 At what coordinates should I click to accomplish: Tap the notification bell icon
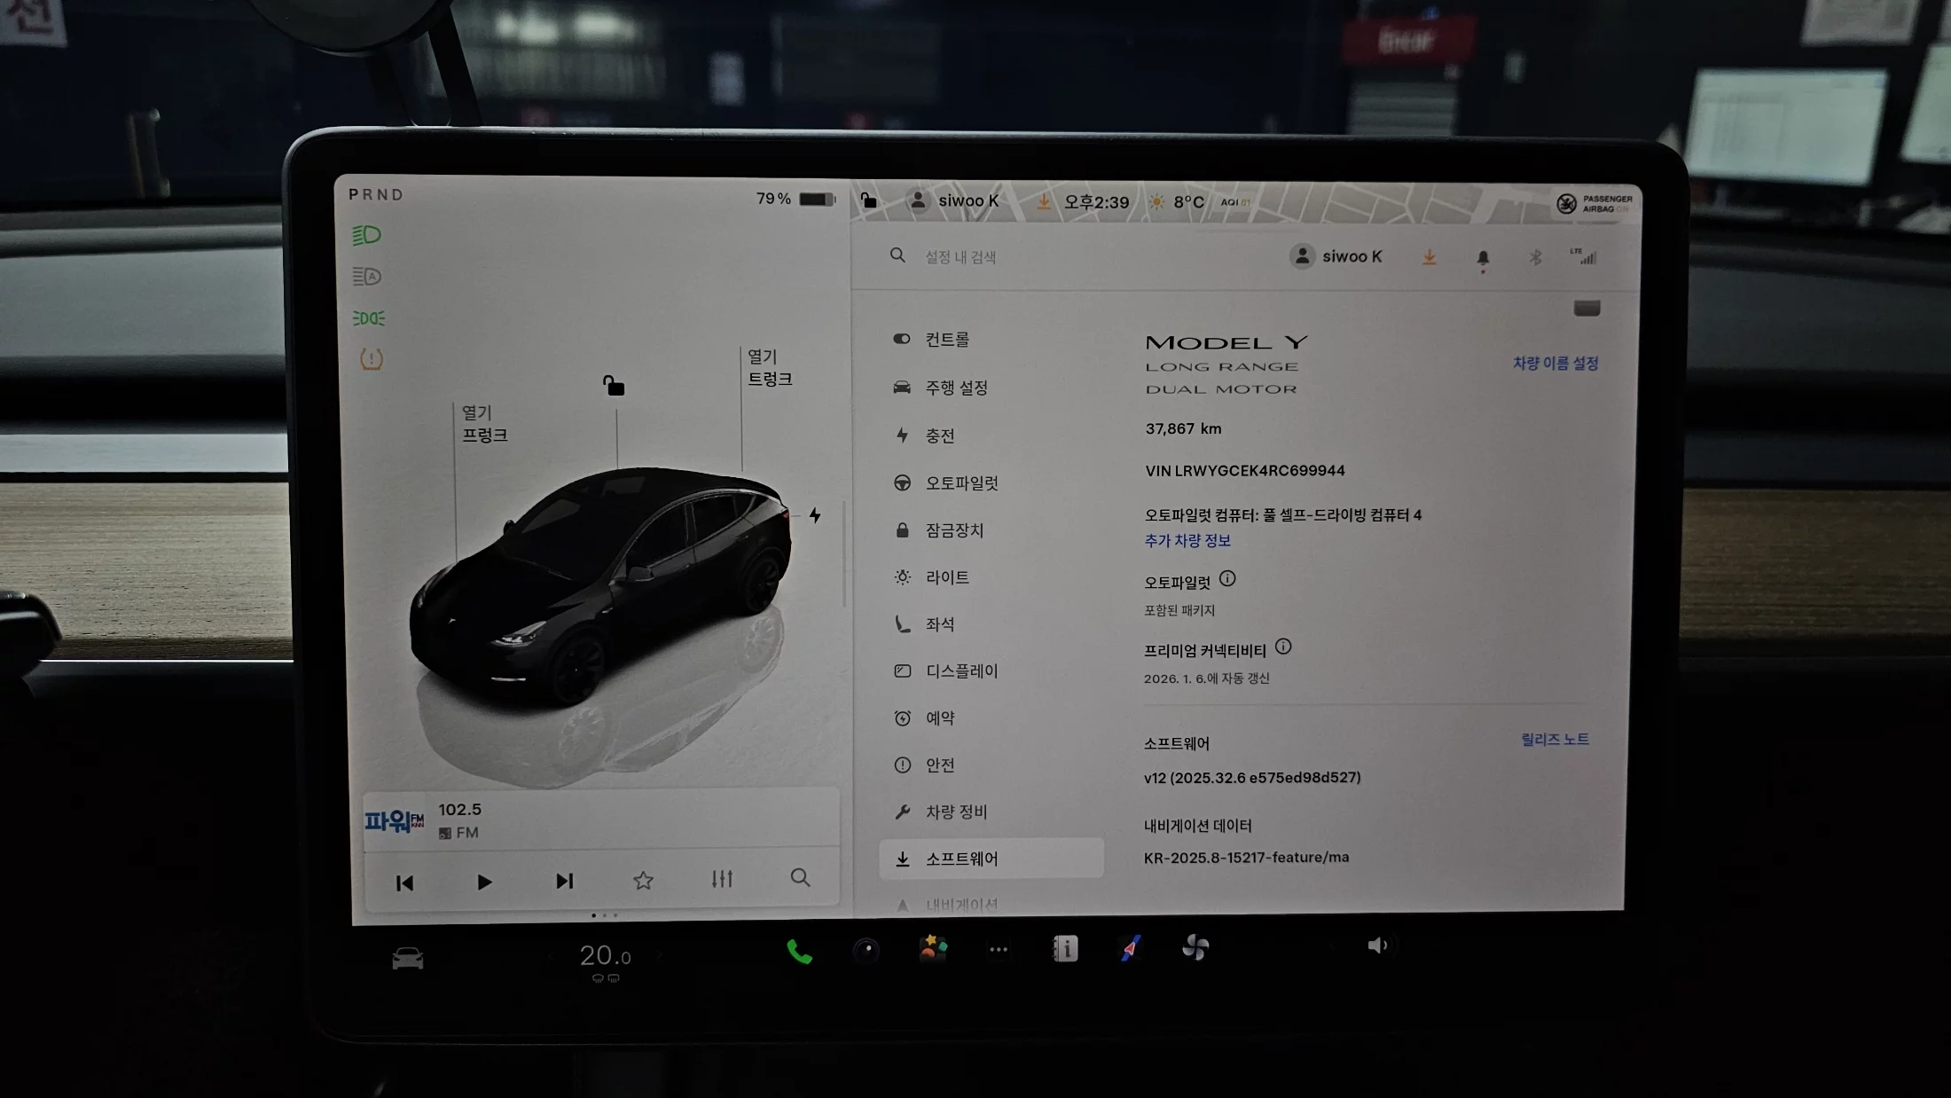pyautogui.click(x=1483, y=258)
